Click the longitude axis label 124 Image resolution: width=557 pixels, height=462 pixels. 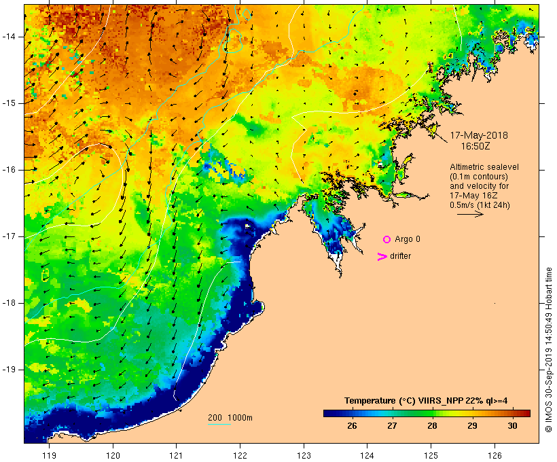click(x=367, y=456)
